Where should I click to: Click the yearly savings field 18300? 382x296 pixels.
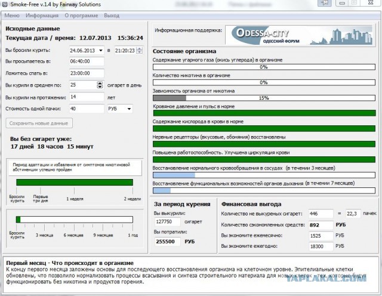321,246
